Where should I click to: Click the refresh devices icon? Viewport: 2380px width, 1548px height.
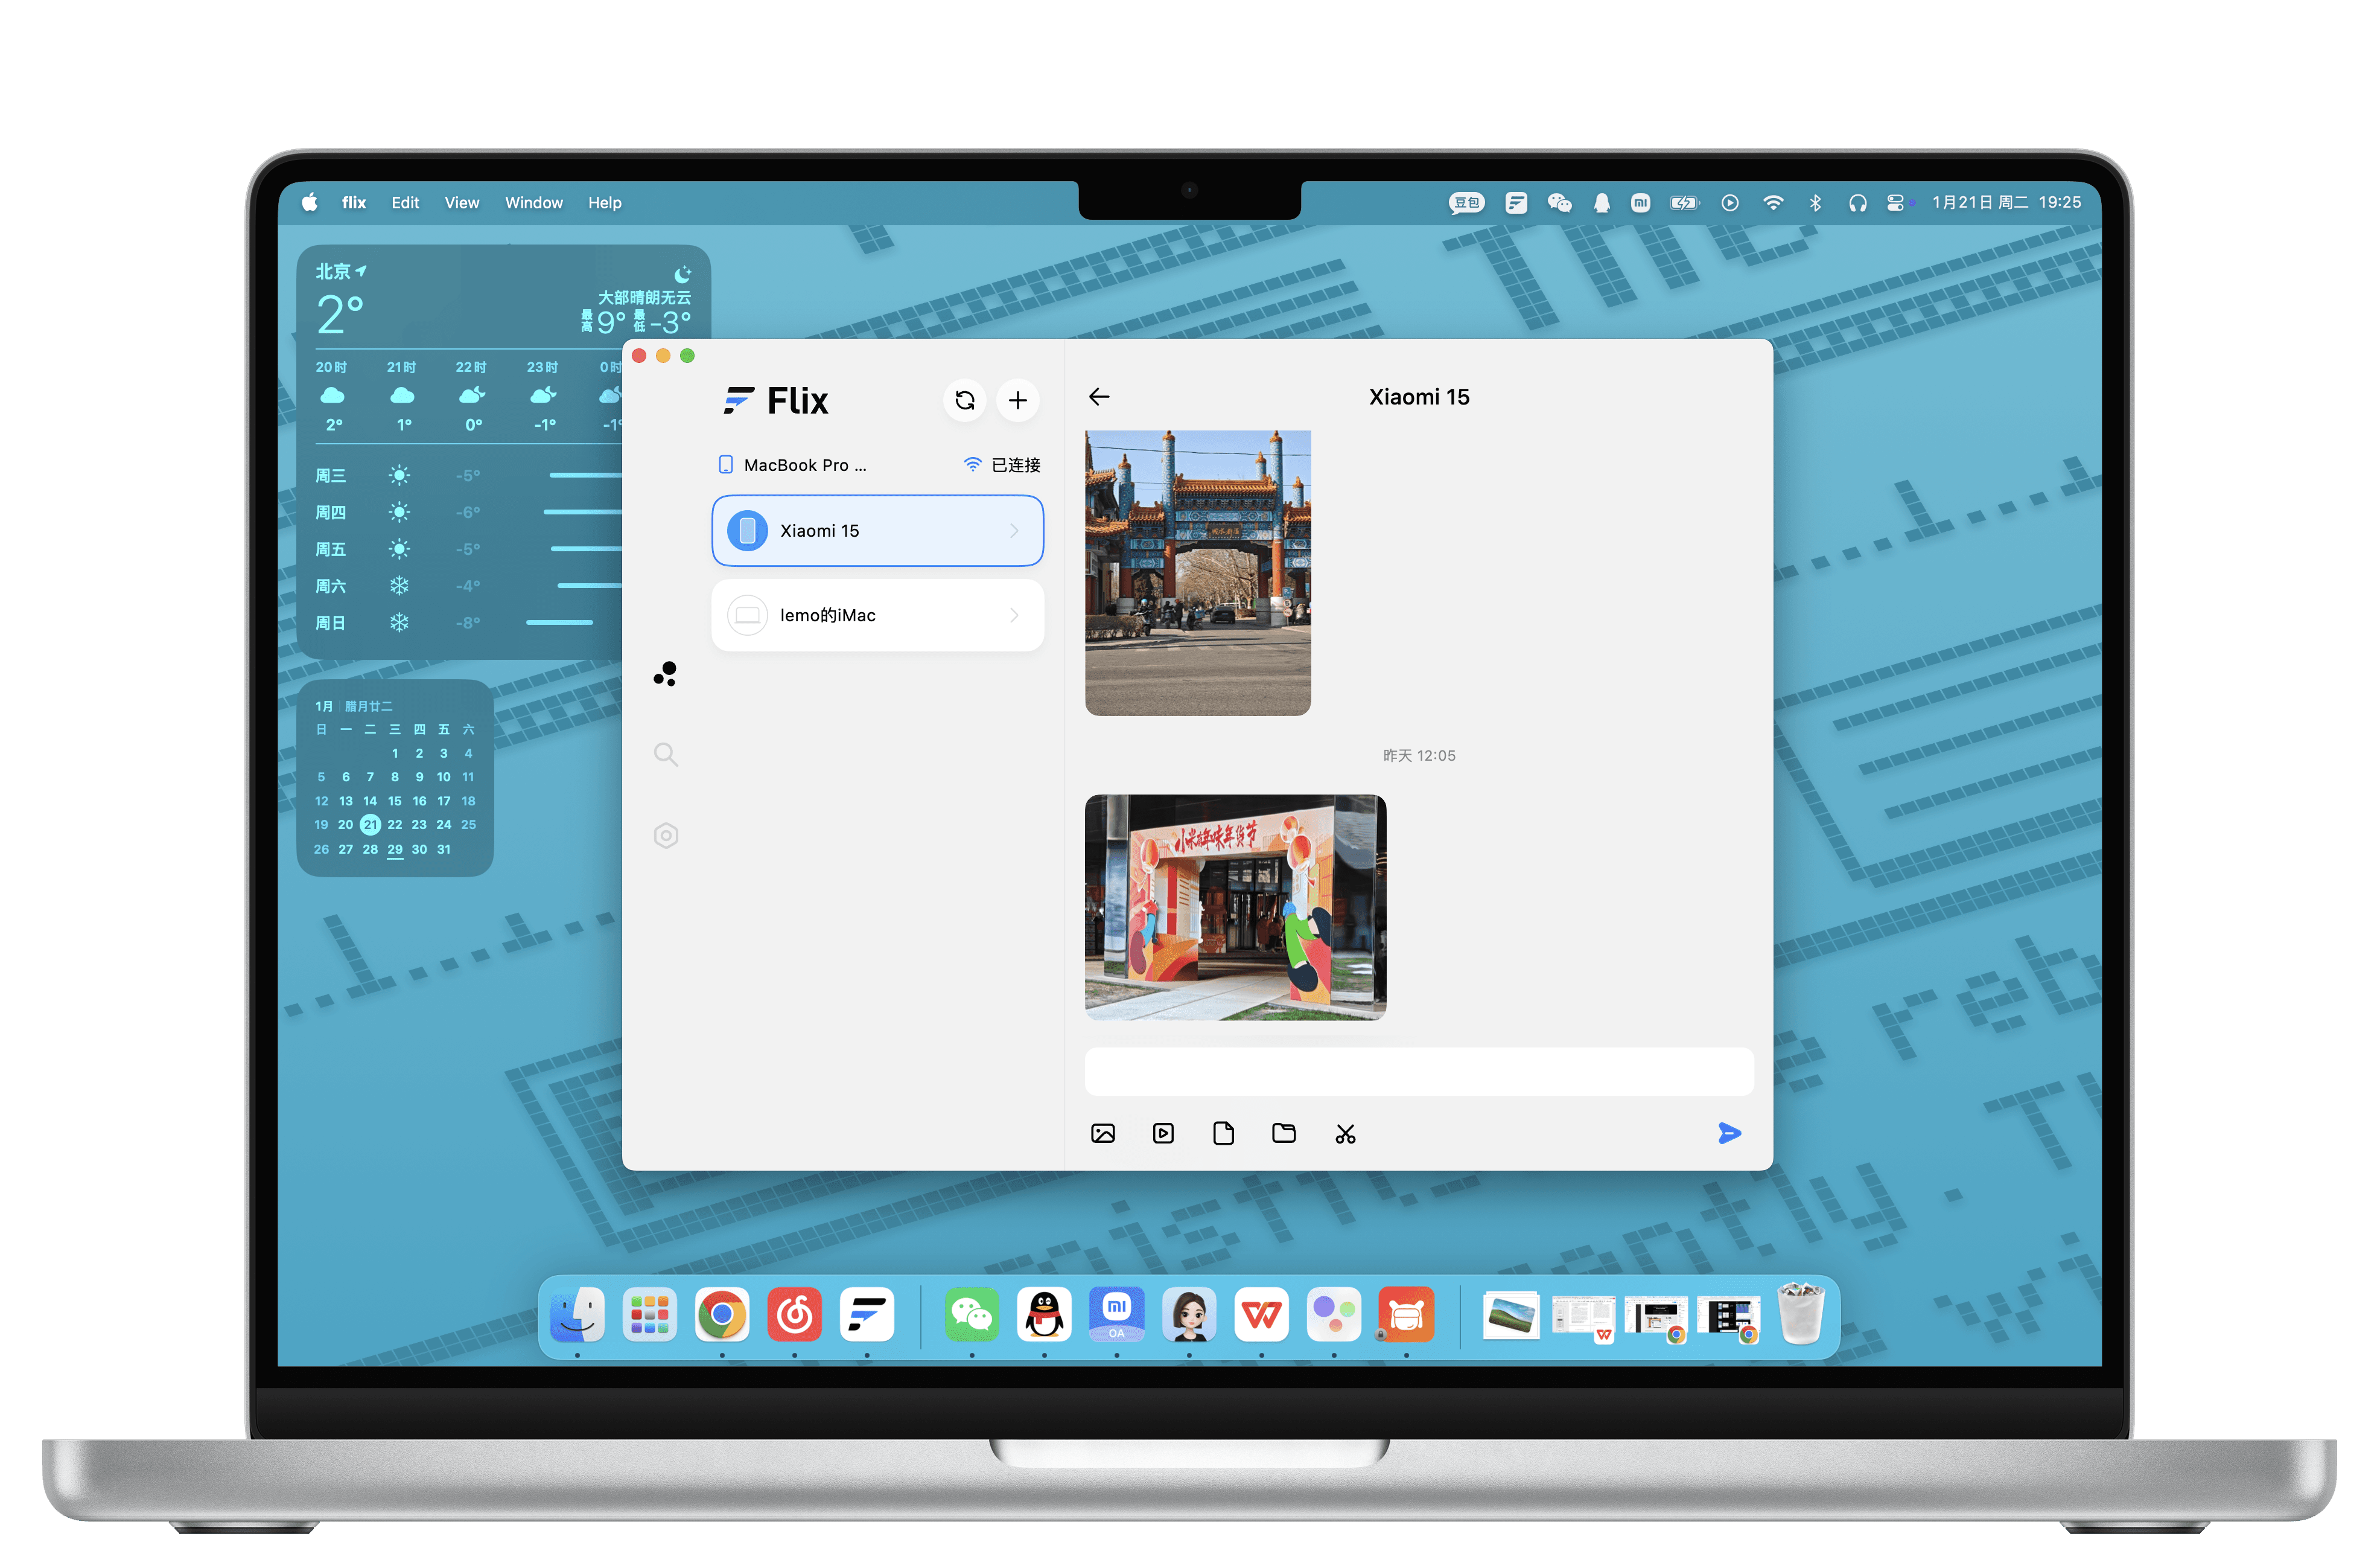(x=964, y=400)
